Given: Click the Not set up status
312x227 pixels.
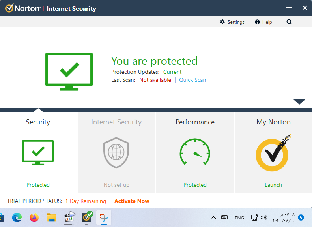Looking at the screenshot, I should point(117,185).
